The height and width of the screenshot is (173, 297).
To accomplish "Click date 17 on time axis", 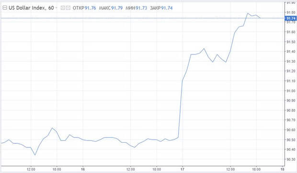I will [182, 169].
